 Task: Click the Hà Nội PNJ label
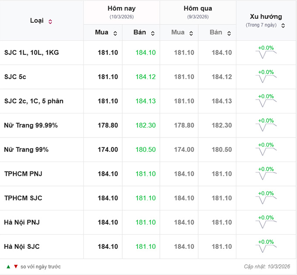pos(22,222)
